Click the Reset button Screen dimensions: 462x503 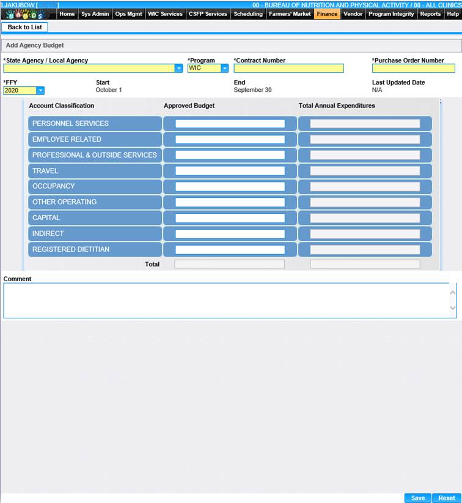(447, 498)
